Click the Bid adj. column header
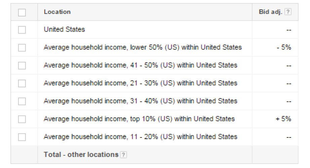The image size is (310, 168). point(271,12)
